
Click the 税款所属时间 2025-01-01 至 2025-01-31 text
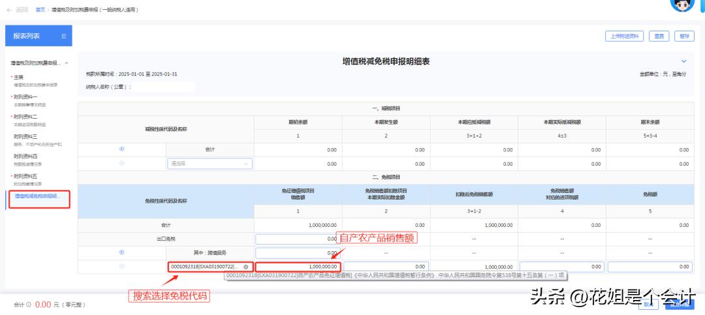click(x=131, y=74)
